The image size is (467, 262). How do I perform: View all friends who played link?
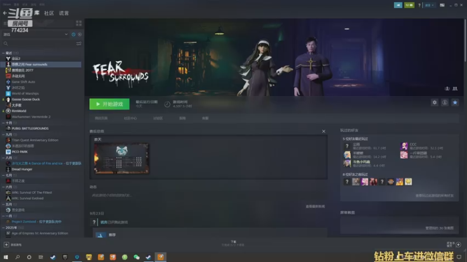point(434,196)
